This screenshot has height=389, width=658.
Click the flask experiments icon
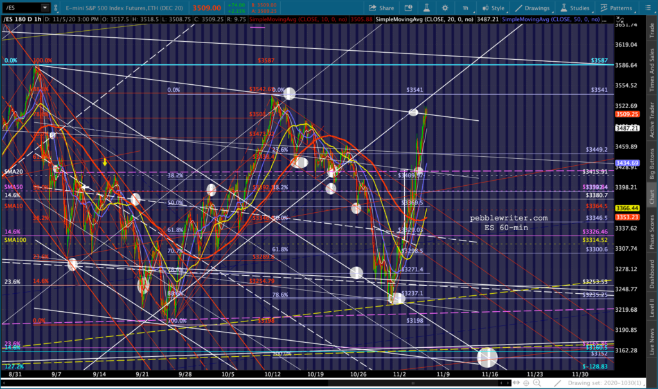(x=427, y=8)
